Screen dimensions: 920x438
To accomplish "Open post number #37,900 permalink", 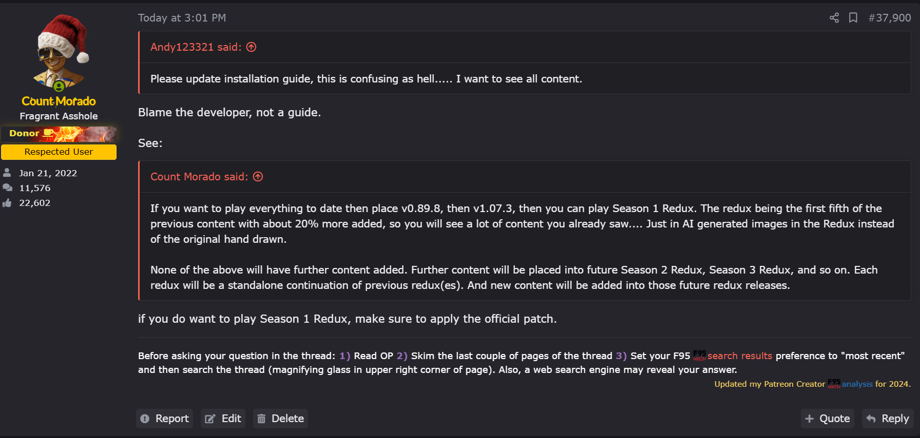I will click(x=889, y=18).
